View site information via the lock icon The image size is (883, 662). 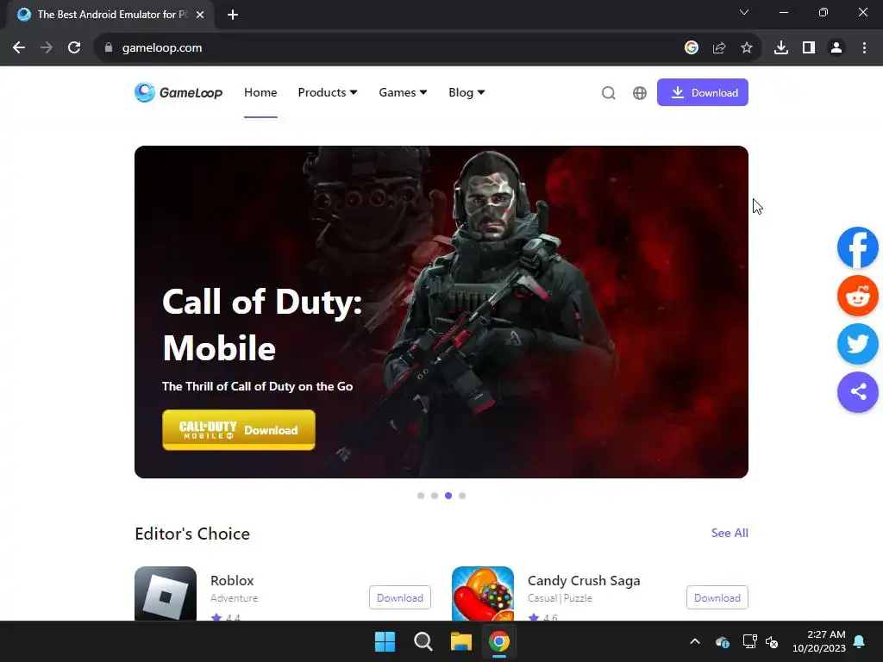click(x=109, y=48)
